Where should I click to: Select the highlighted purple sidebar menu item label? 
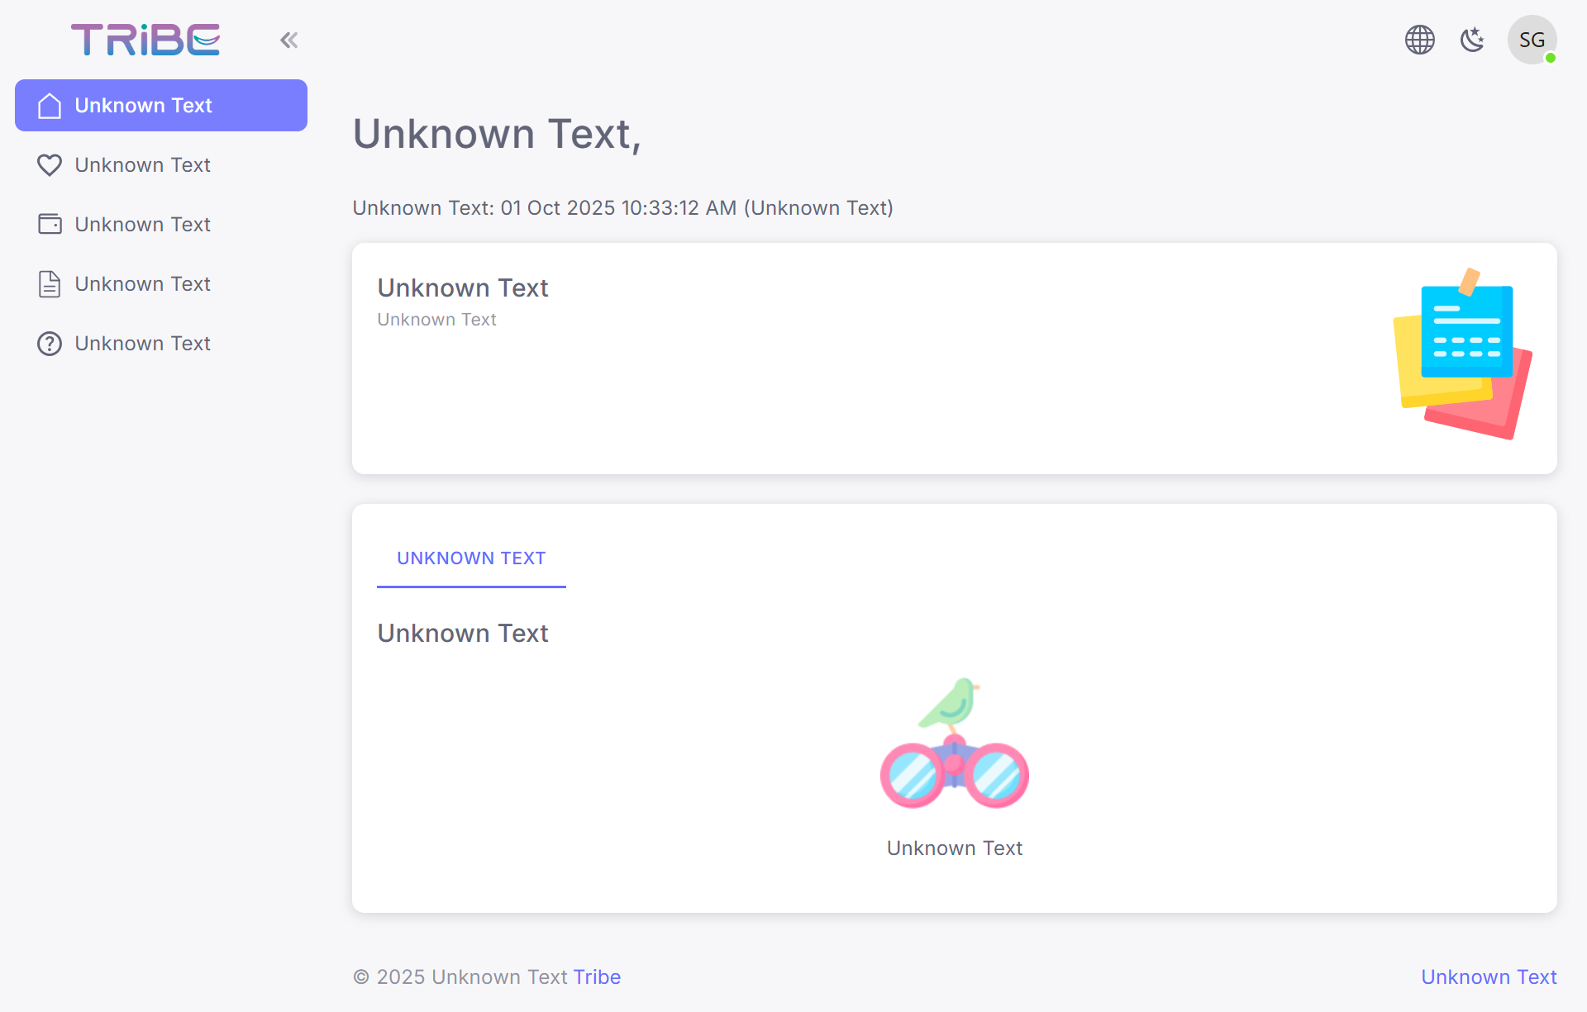(143, 106)
